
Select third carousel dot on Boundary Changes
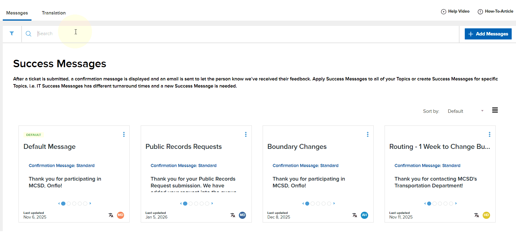pos(318,203)
